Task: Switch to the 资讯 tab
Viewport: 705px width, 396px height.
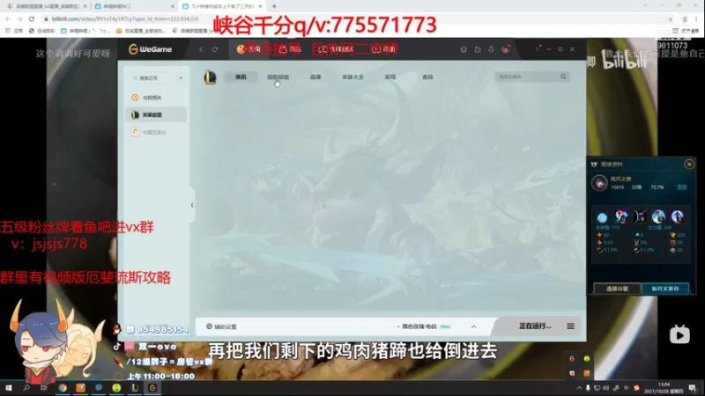Action: [241, 77]
